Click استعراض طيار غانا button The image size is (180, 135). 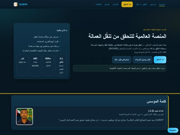(x=122, y=60)
